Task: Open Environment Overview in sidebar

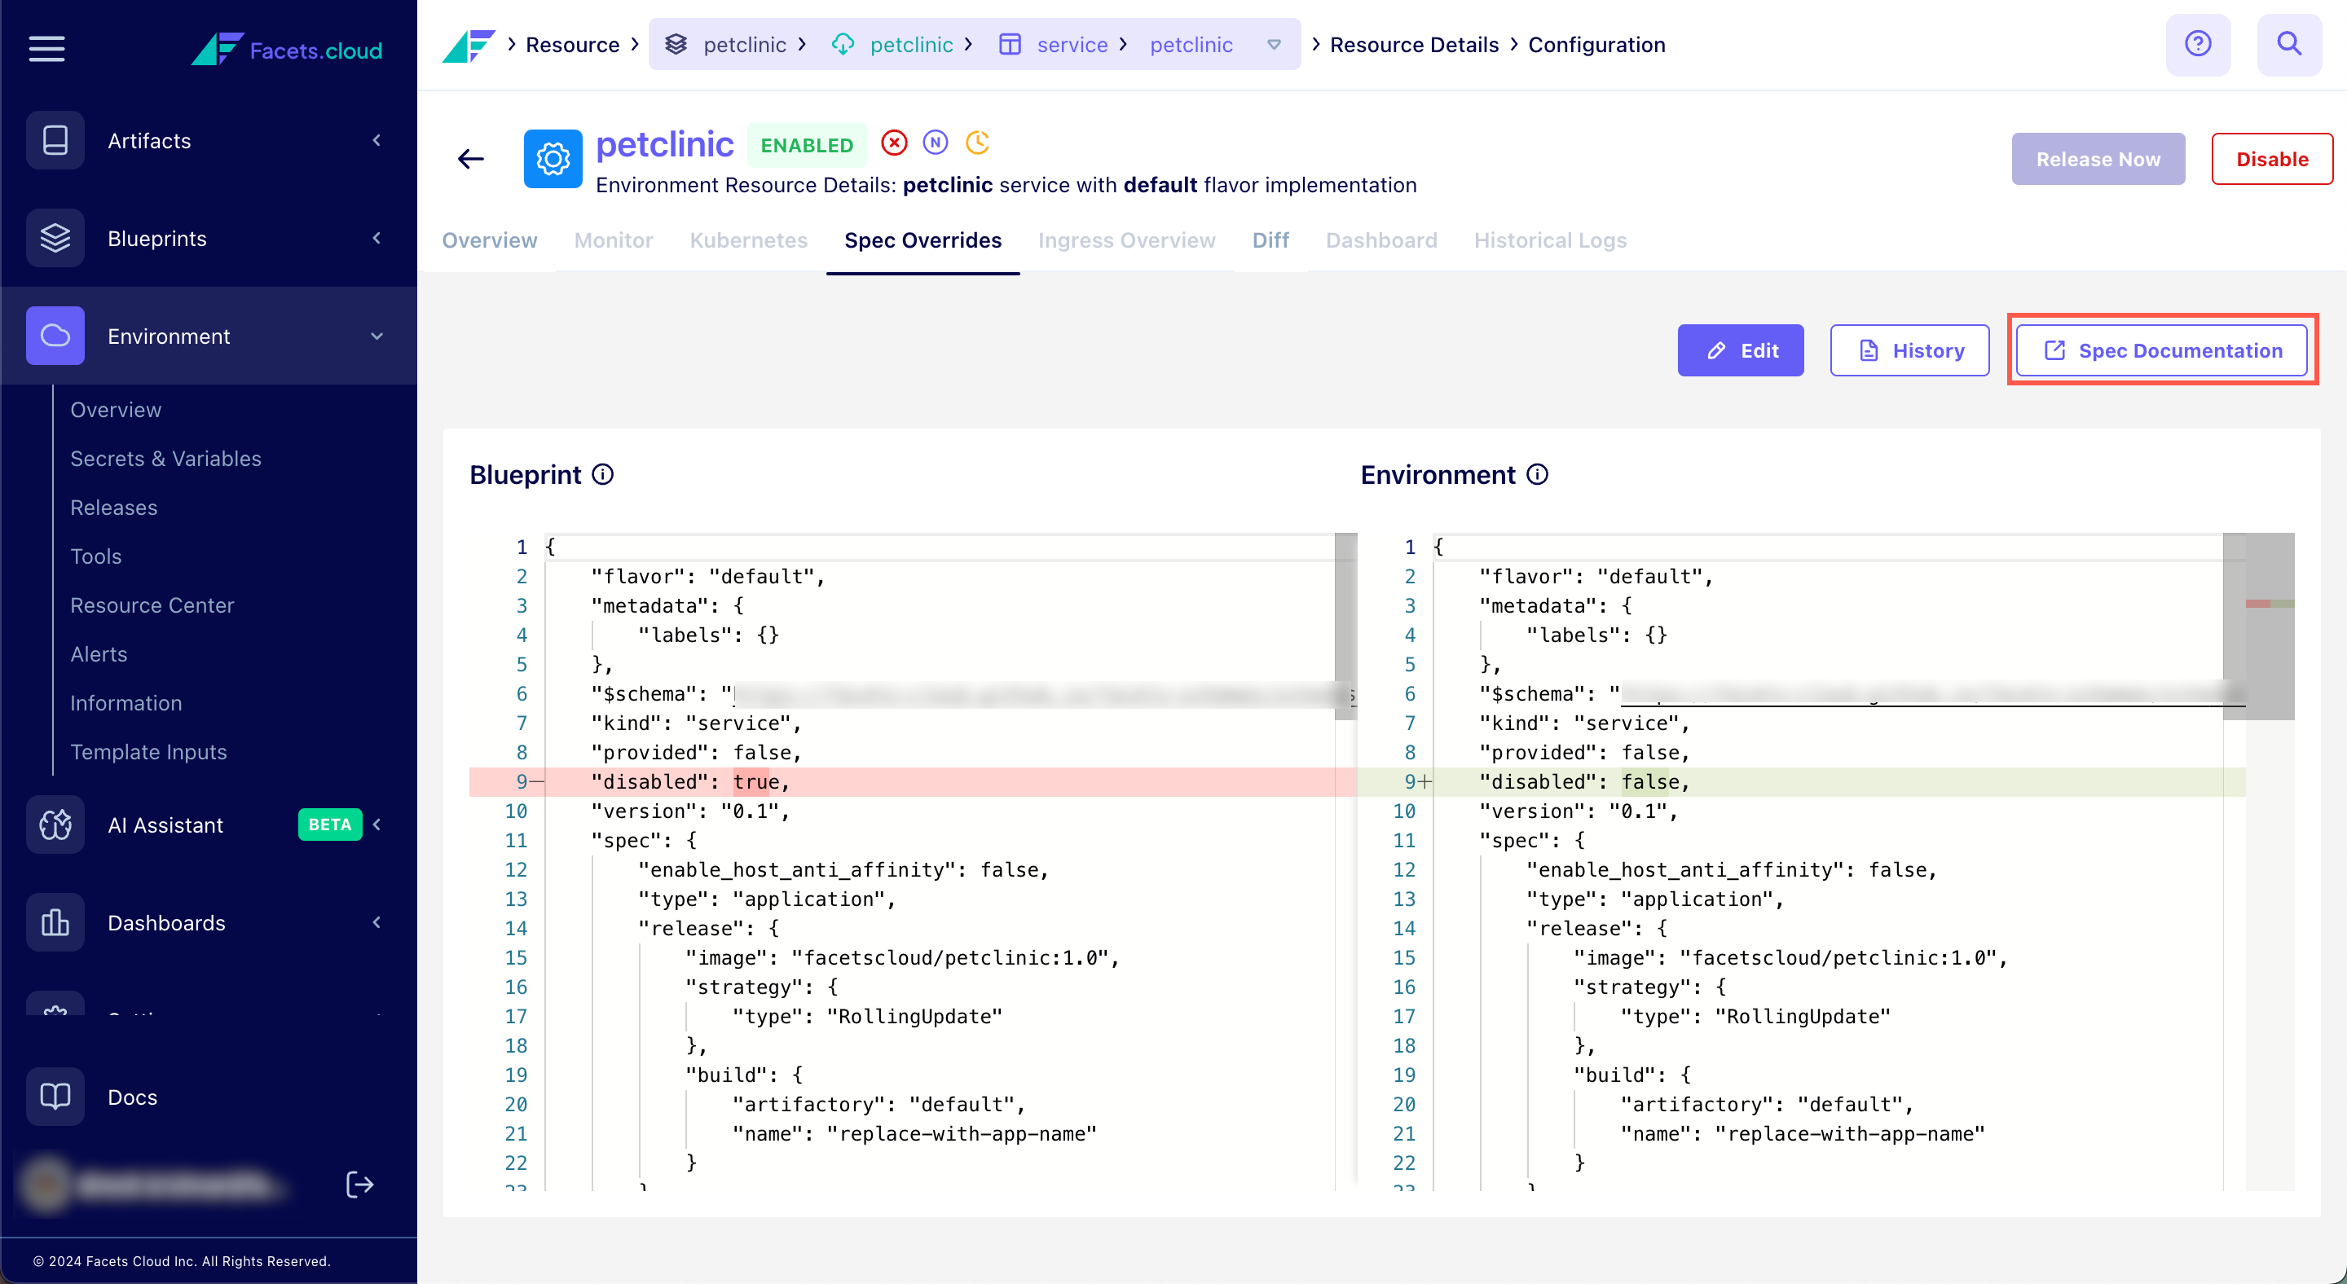Action: pyautogui.click(x=116, y=410)
